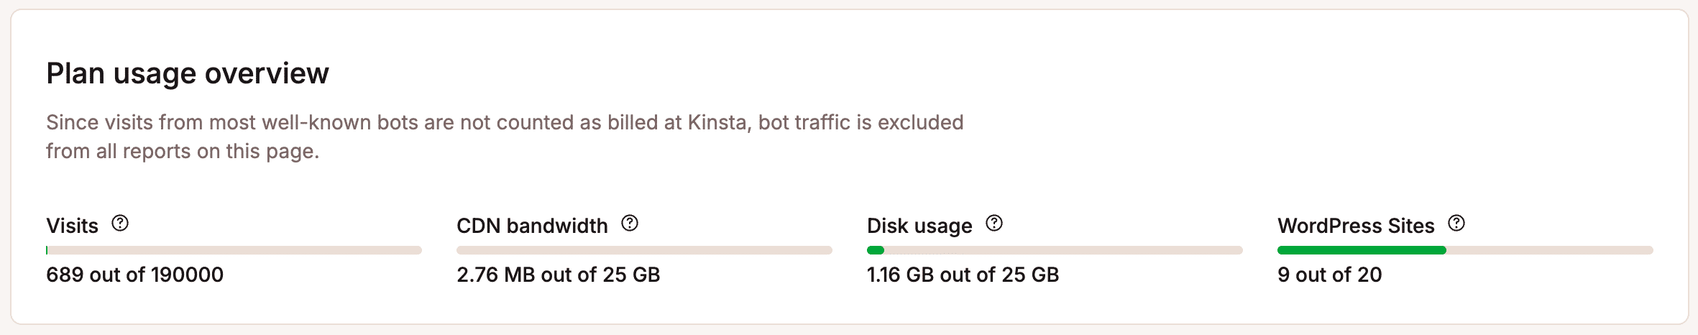
Task: Select the "1.16 GB out of 25 GB" value
Action: point(963,275)
